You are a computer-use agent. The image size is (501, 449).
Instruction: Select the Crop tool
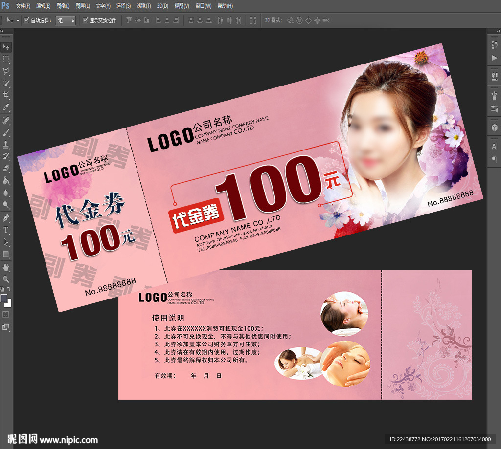coord(6,95)
